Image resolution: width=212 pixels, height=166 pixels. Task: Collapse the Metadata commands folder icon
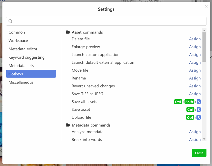pos(68,125)
